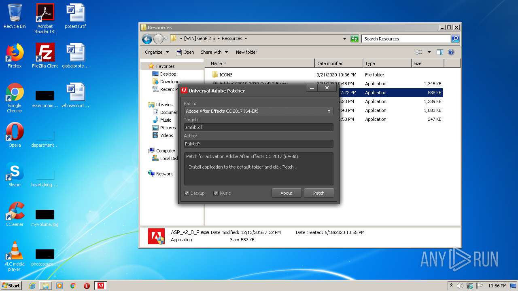Sort files by the Date modified column

tap(339, 63)
